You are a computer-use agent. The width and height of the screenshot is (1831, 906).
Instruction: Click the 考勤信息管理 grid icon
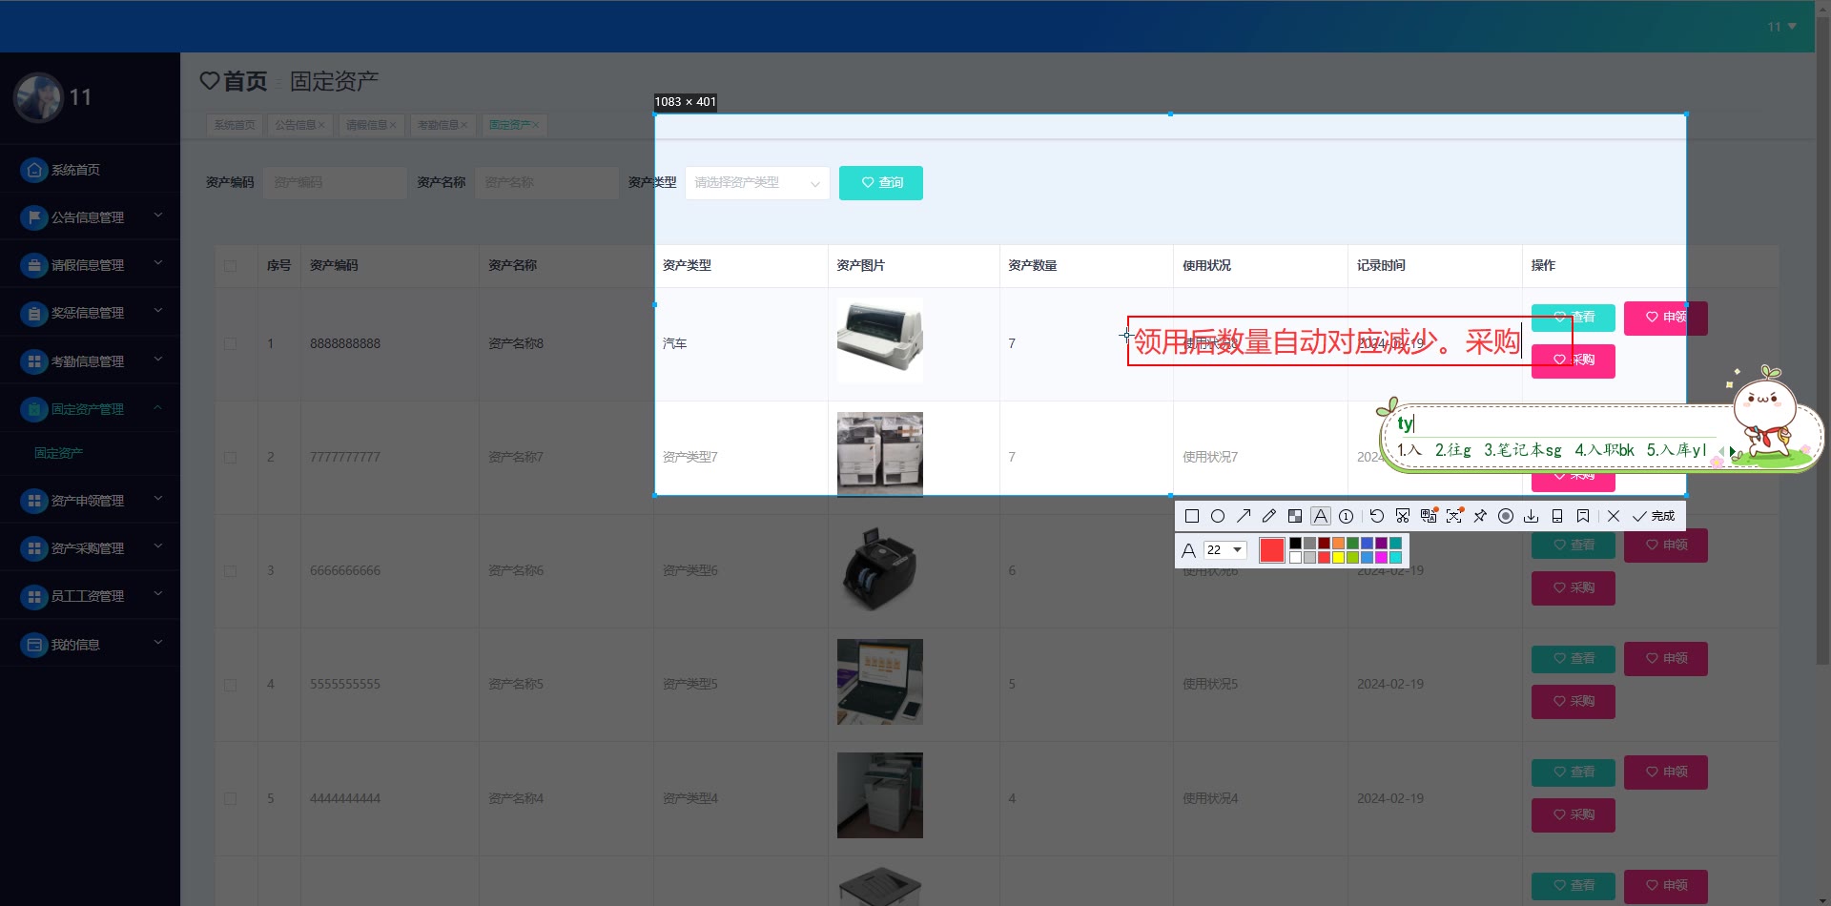(x=34, y=361)
